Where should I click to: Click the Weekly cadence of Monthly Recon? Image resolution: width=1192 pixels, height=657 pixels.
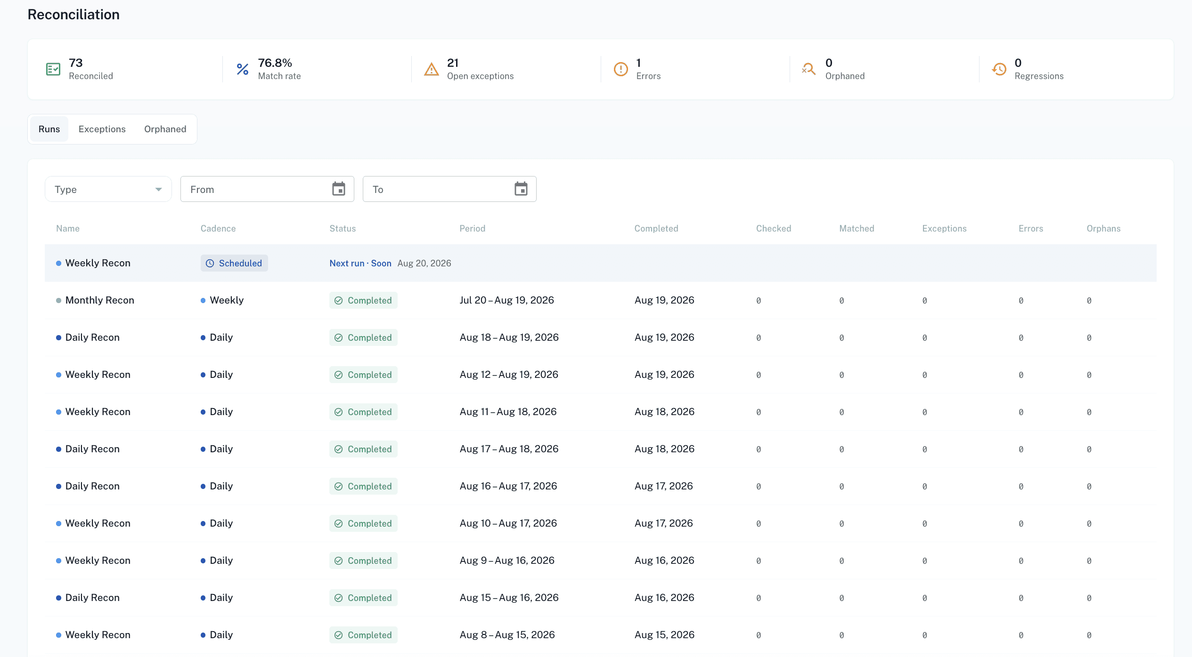pyautogui.click(x=222, y=300)
